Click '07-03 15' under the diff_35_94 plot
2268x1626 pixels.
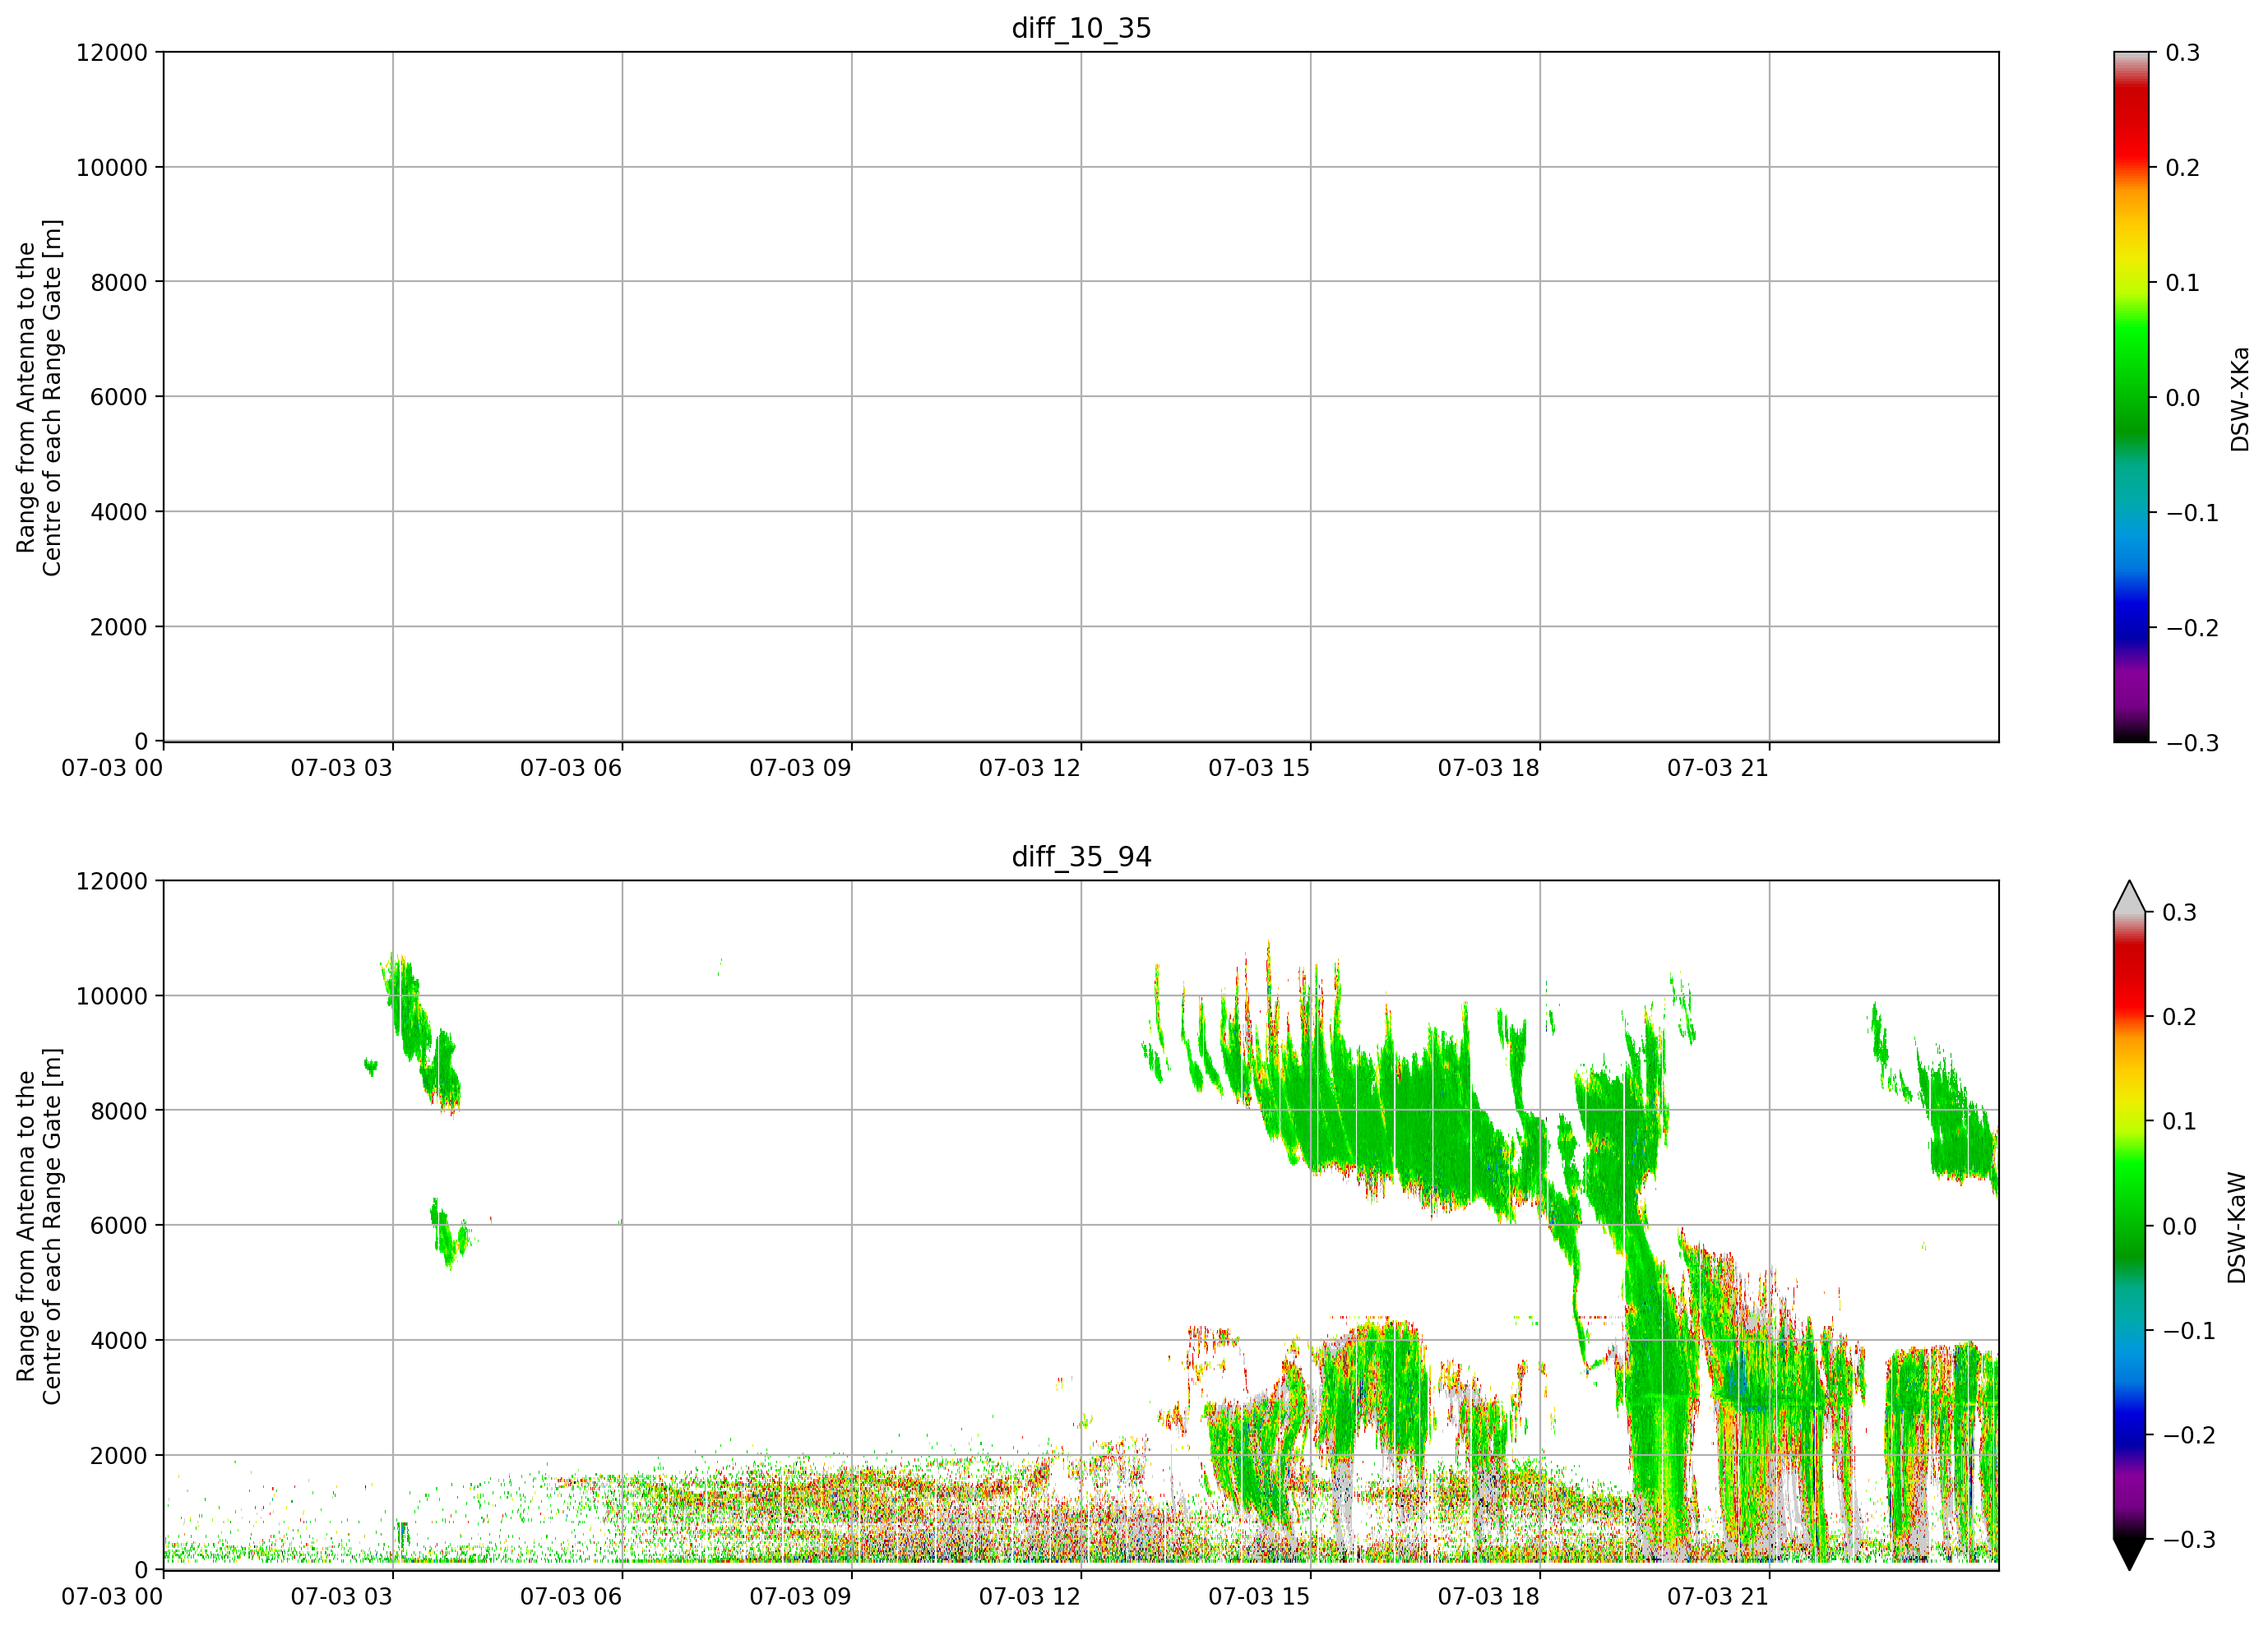click(x=1259, y=1596)
